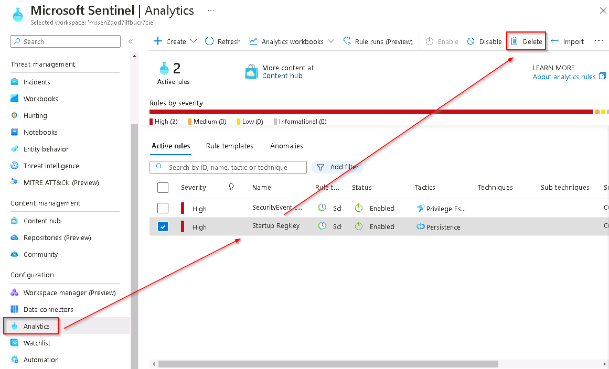
Task: Select the SecurityEvent rule name
Action: pos(277,207)
